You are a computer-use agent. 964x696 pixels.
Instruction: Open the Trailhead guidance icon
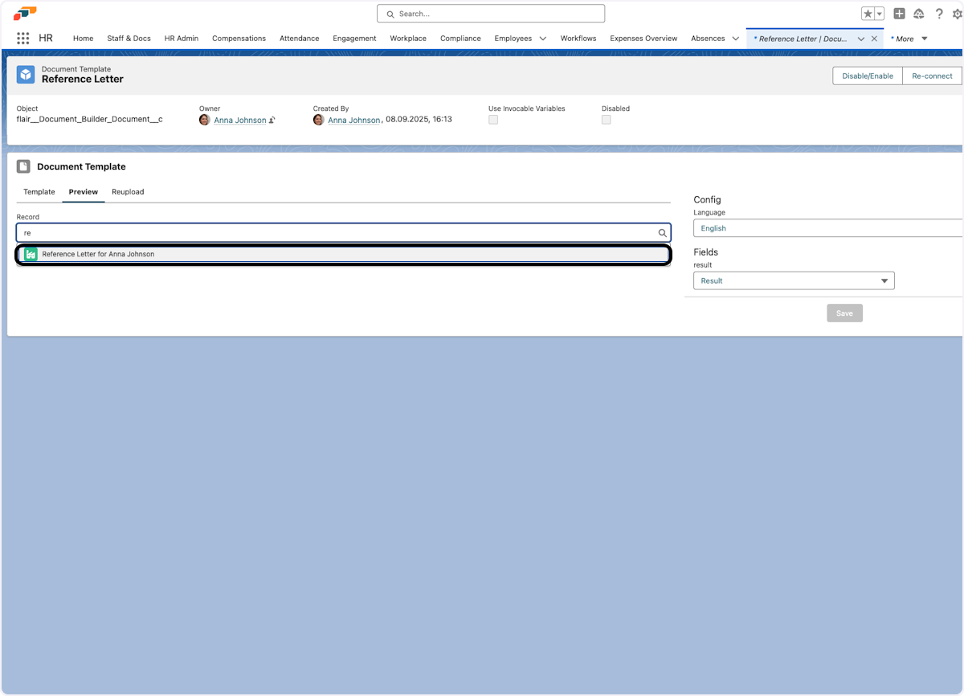tap(918, 14)
